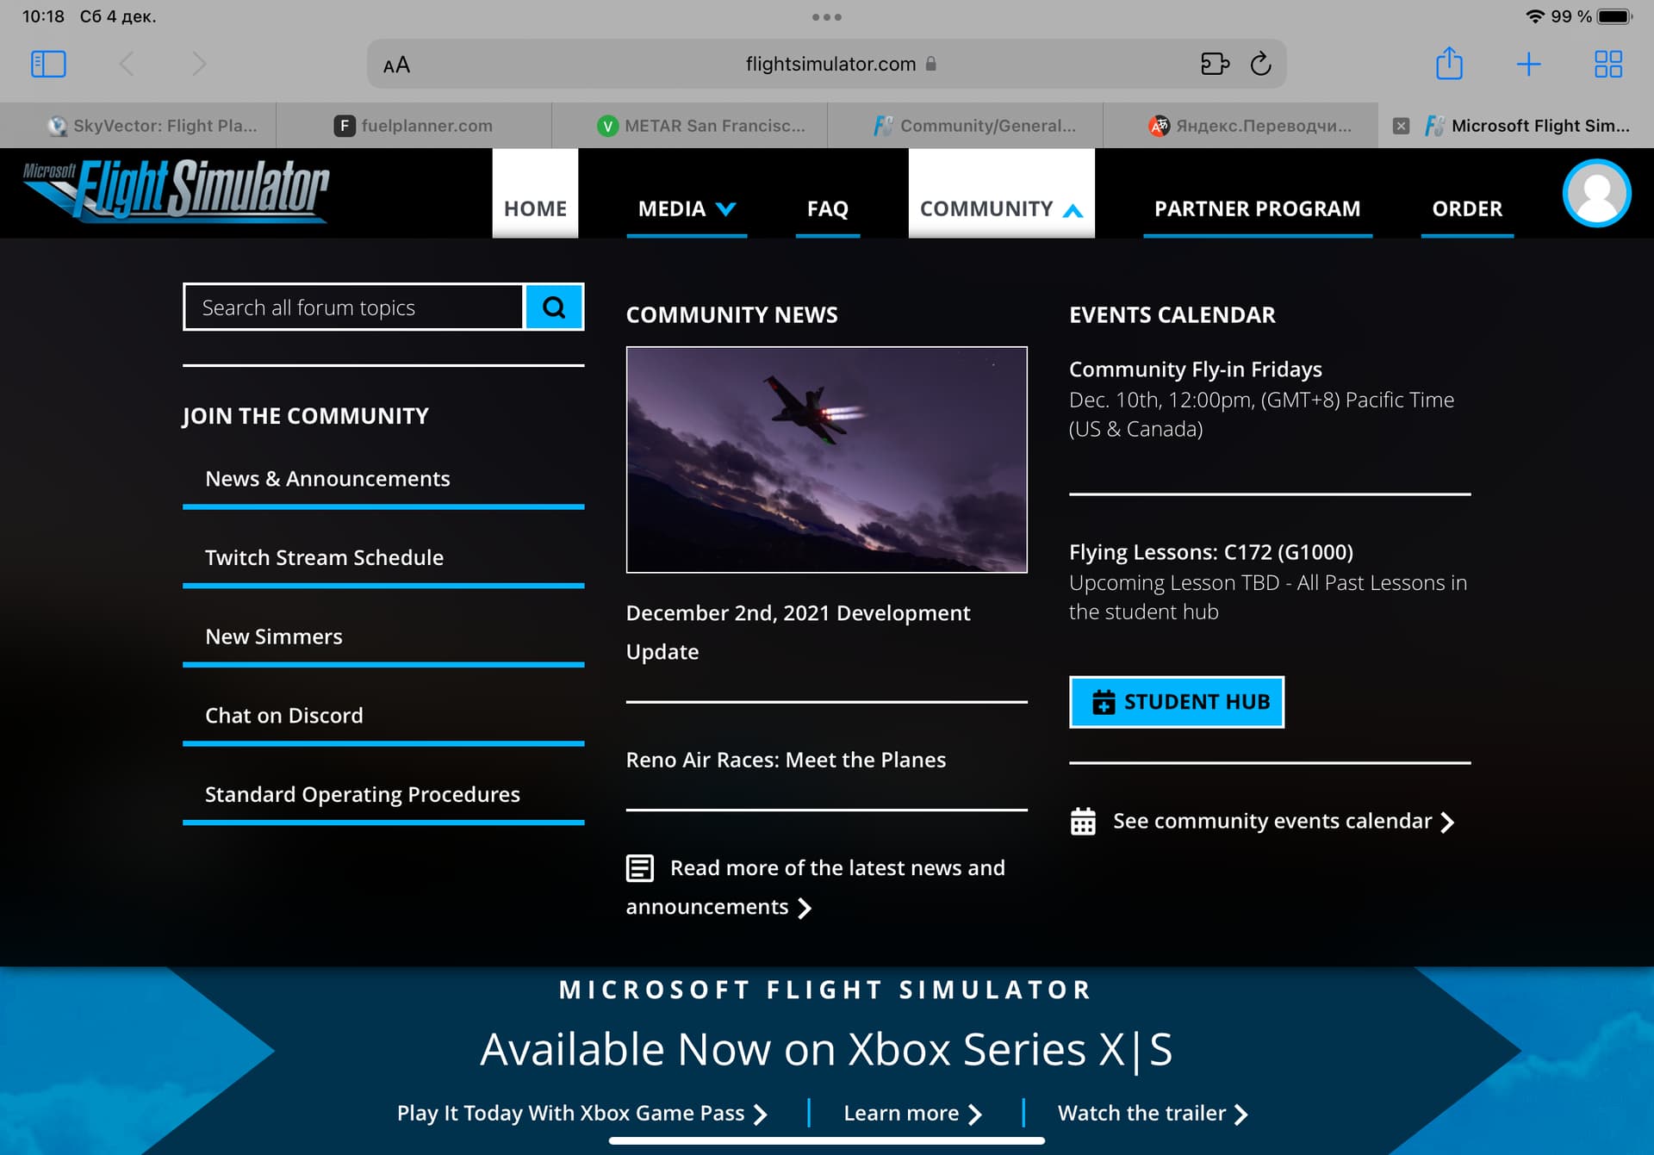This screenshot has height=1155, width=1654.
Task: Click the STUDENT HUB button
Action: [1176, 702]
